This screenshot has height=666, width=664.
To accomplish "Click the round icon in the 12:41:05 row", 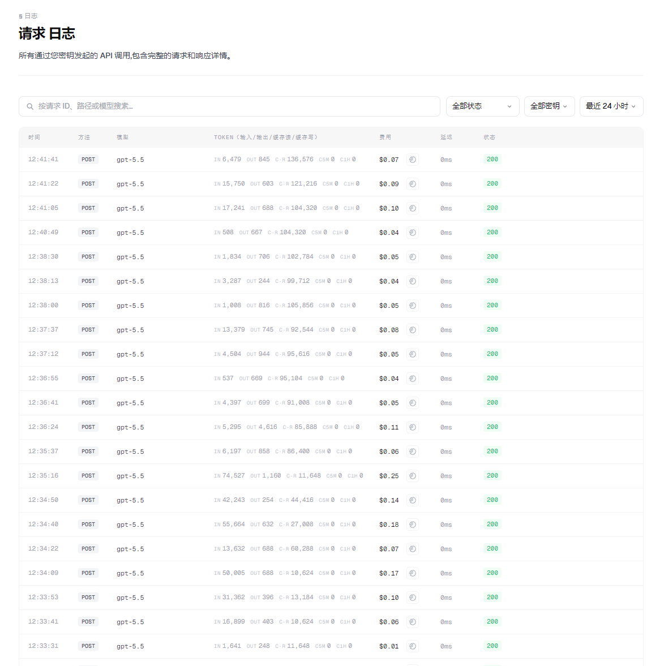I will tap(413, 208).
